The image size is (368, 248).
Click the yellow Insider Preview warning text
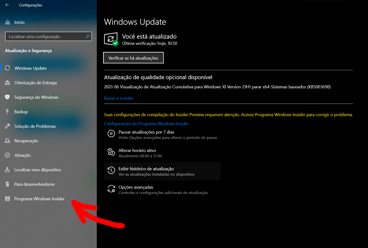[228, 115]
